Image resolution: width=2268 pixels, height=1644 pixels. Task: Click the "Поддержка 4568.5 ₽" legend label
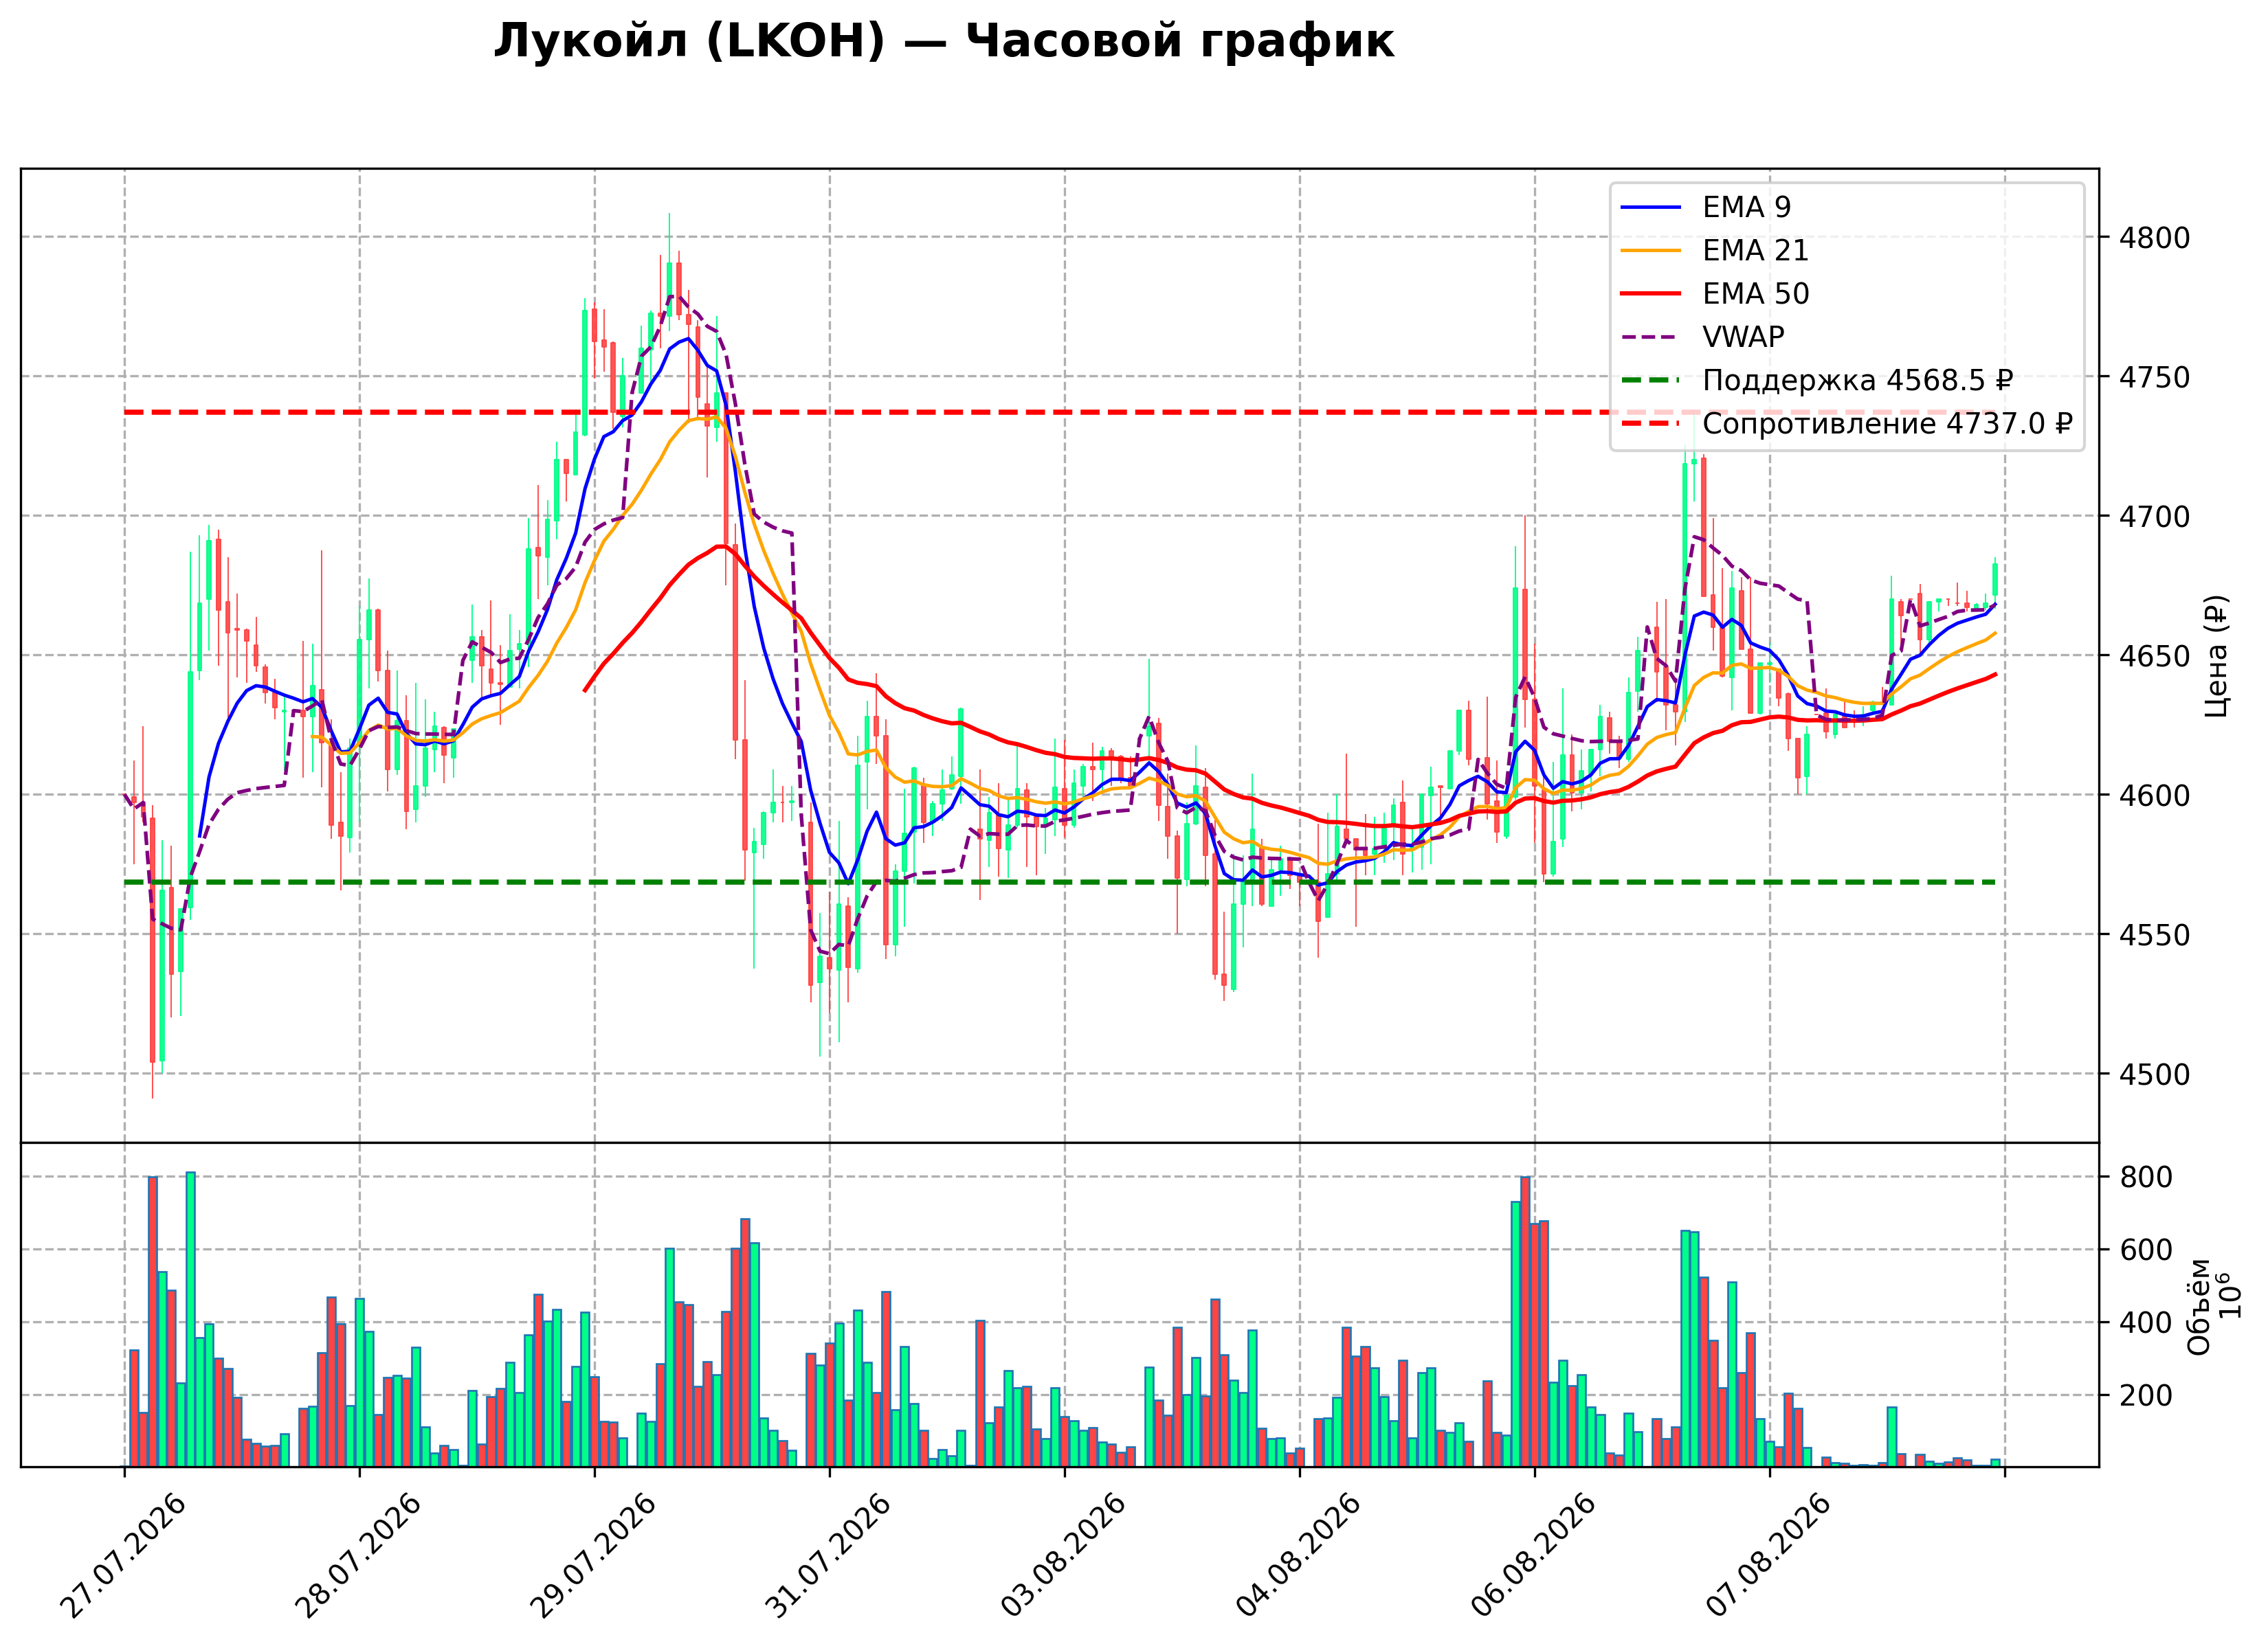pyautogui.click(x=1858, y=381)
